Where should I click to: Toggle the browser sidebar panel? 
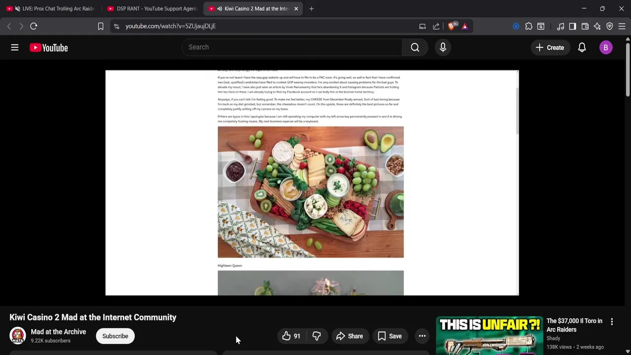tap(572, 26)
